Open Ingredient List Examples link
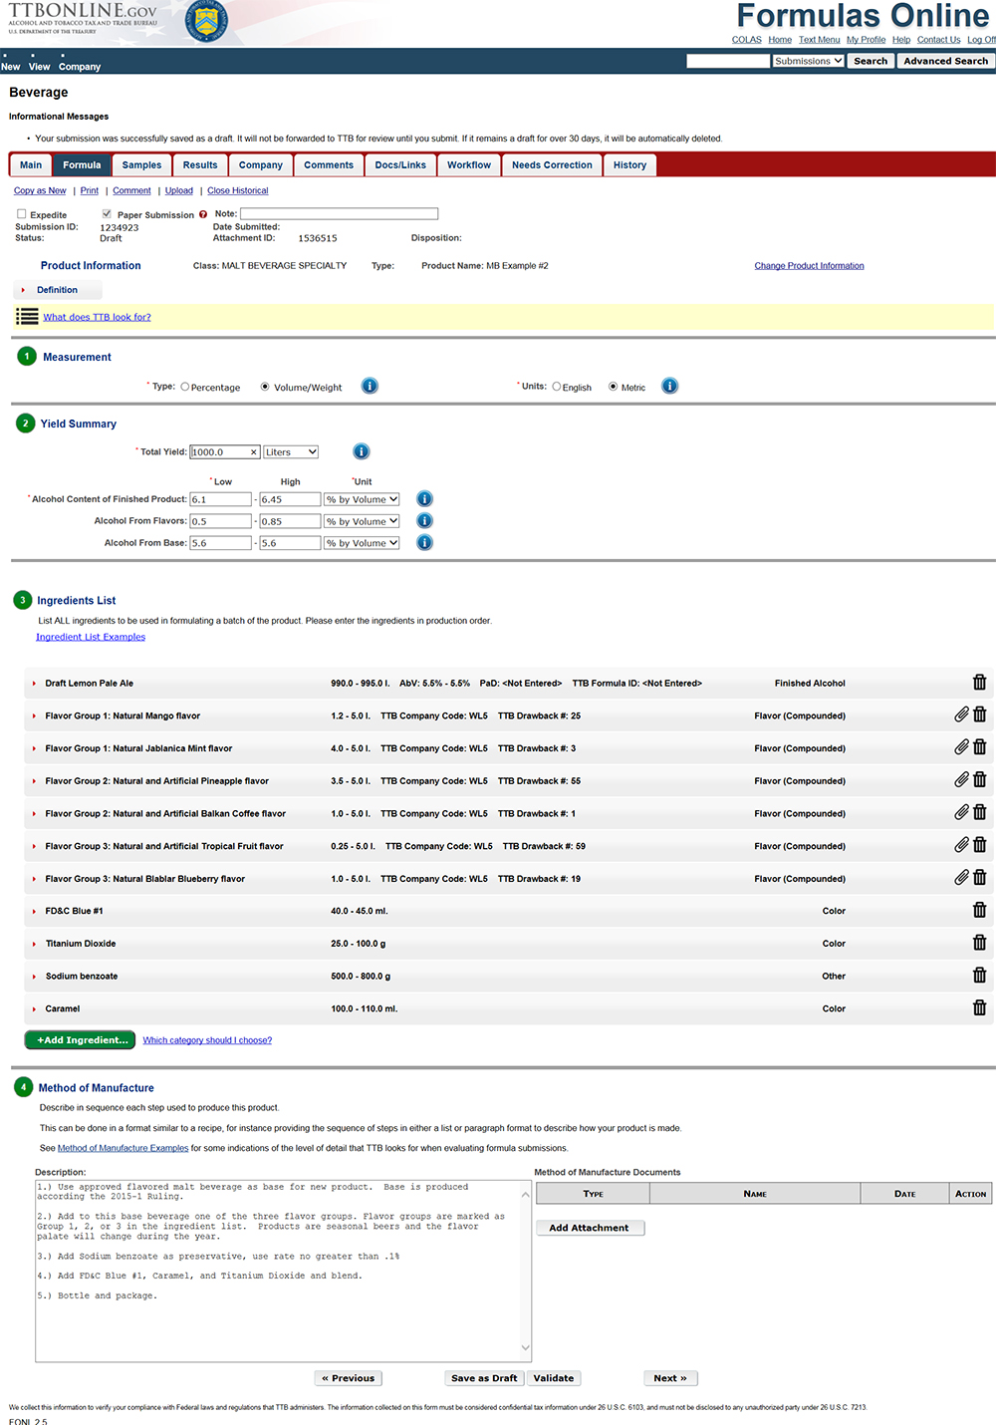Screen dimensions: 996x1425 pyautogui.click(x=91, y=637)
